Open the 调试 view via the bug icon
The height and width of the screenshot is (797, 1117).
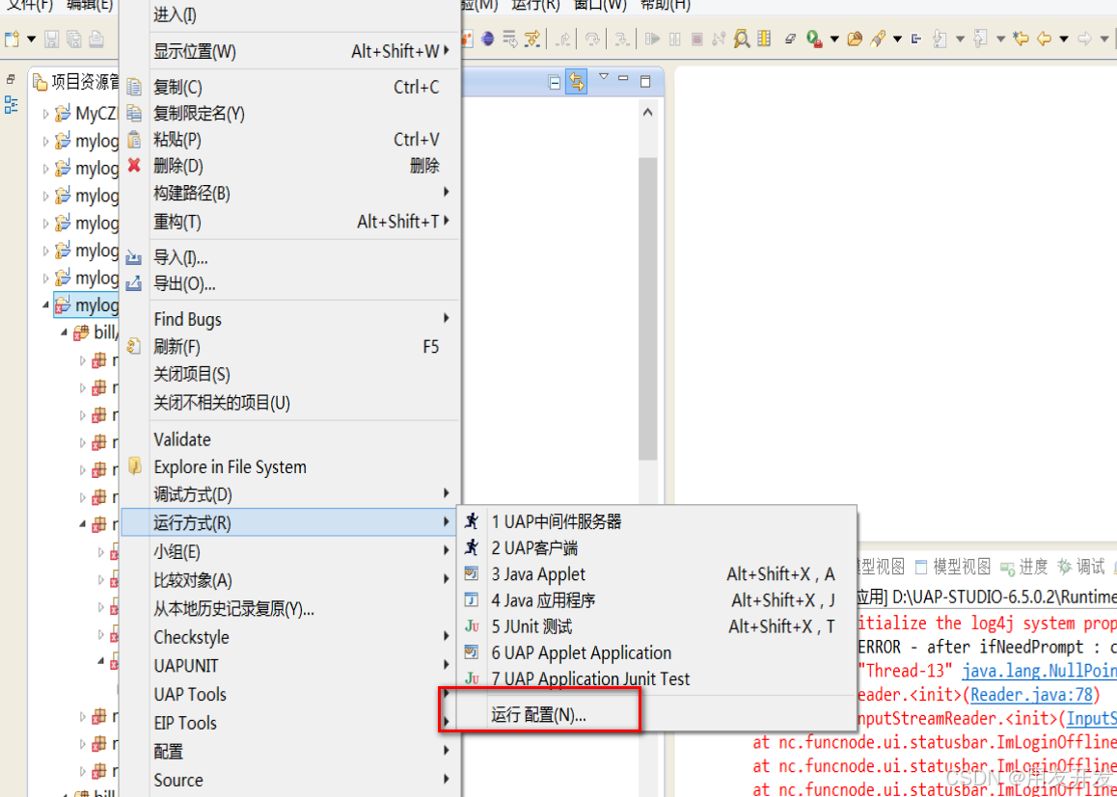(1066, 567)
